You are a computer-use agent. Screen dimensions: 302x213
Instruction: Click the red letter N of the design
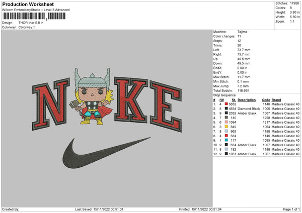coord(51,104)
